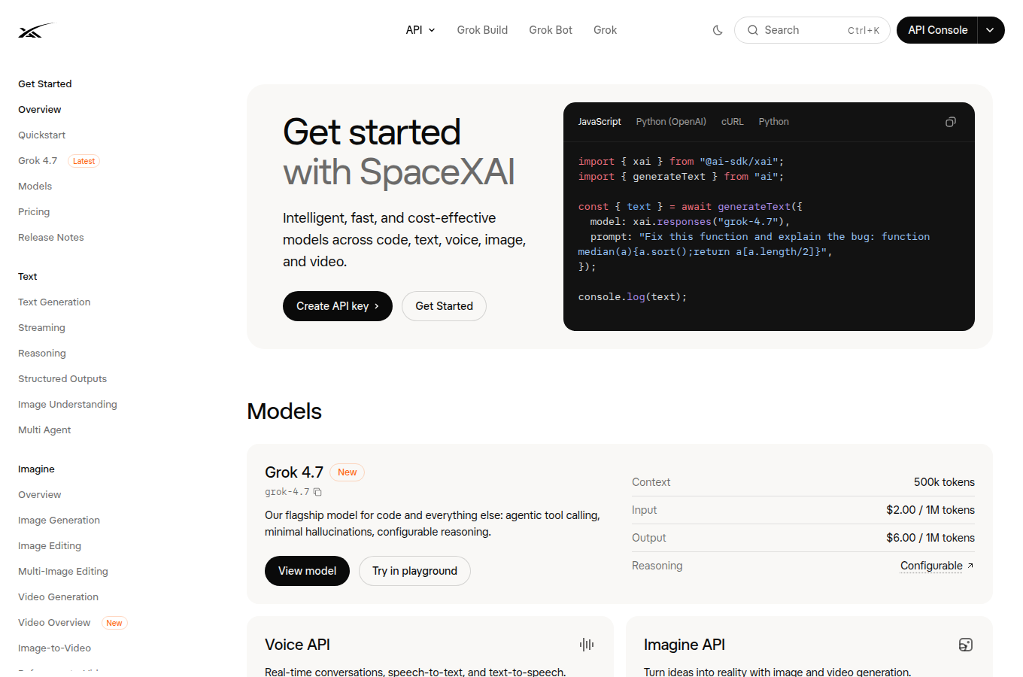Open Streaming in the sidebar
The height and width of the screenshot is (677, 1023).
click(41, 328)
